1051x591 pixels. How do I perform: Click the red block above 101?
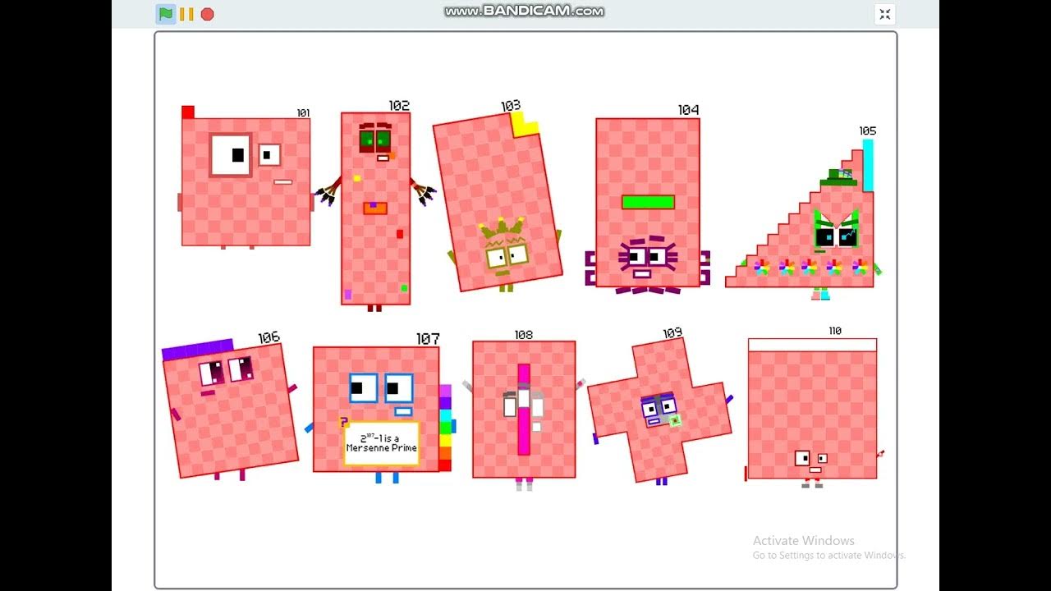click(188, 112)
